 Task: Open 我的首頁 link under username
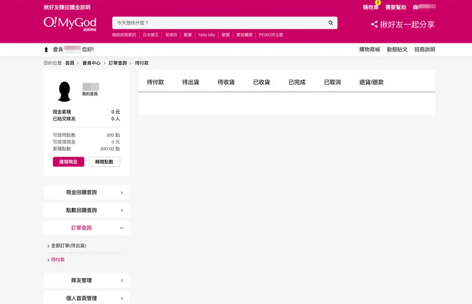90,94
